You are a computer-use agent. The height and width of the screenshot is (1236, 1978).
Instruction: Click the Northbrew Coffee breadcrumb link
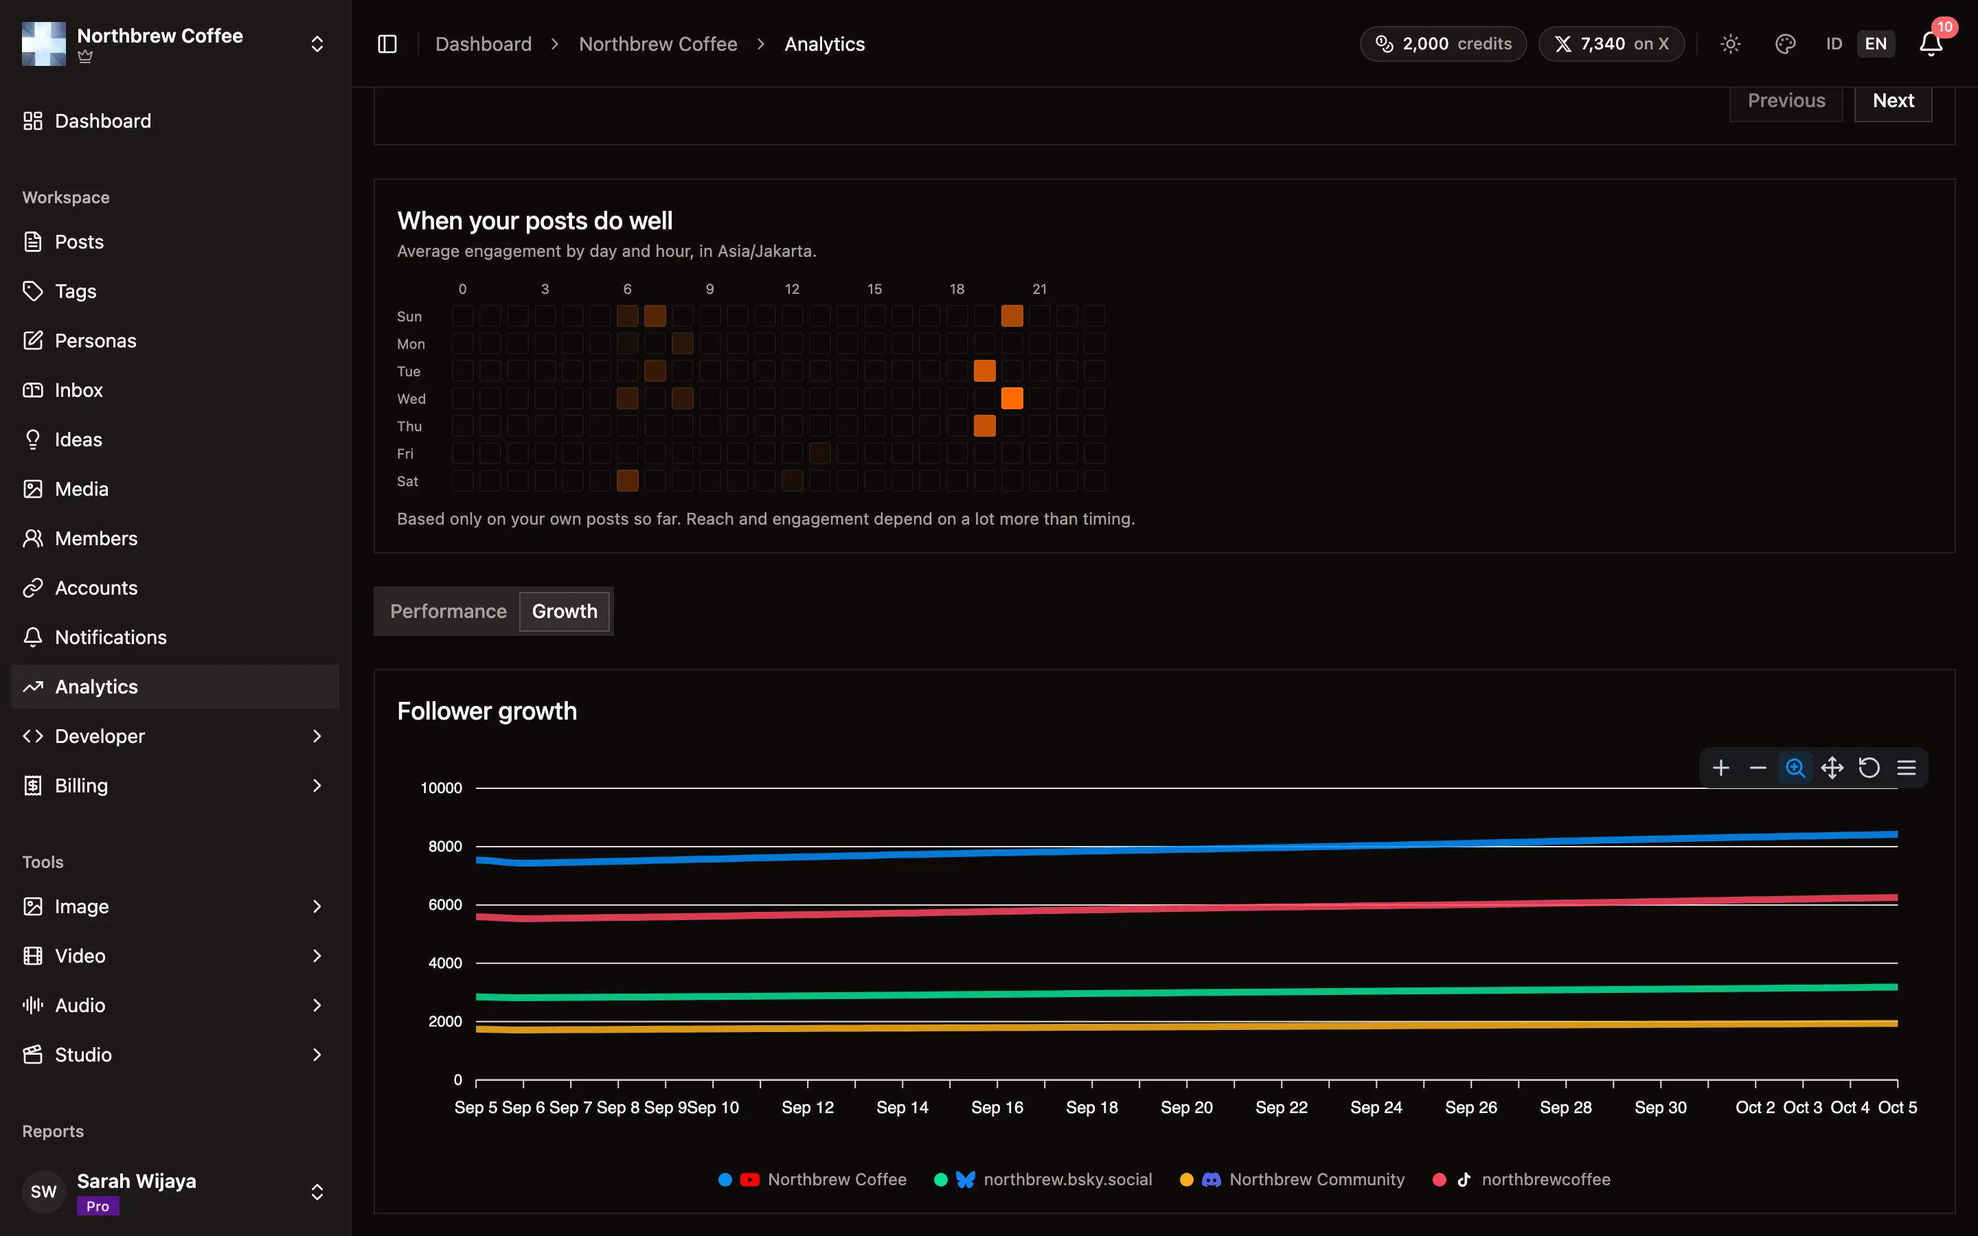(658, 44)
